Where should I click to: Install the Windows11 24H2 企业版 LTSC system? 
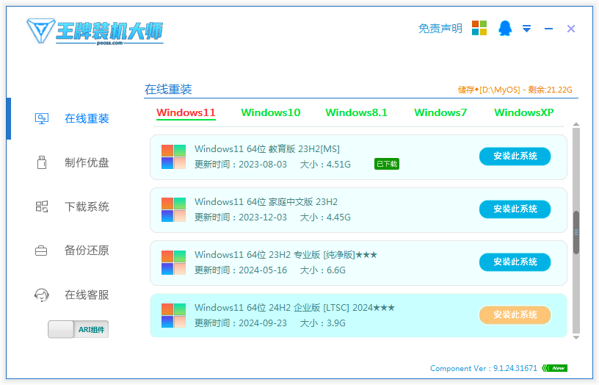tap(515, 315)
